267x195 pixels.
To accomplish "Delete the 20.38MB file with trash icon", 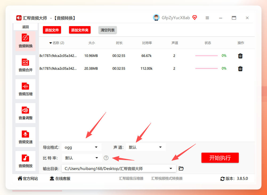I will (240, 68).
